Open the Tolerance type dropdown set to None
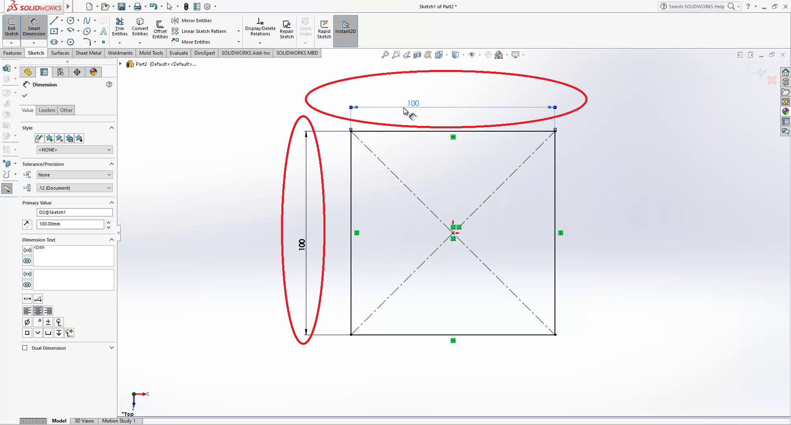The width and height of the screenshot is (791, 425). (75, 175)
